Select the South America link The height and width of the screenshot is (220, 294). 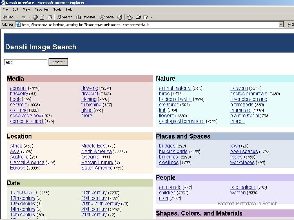click(97, 167)
